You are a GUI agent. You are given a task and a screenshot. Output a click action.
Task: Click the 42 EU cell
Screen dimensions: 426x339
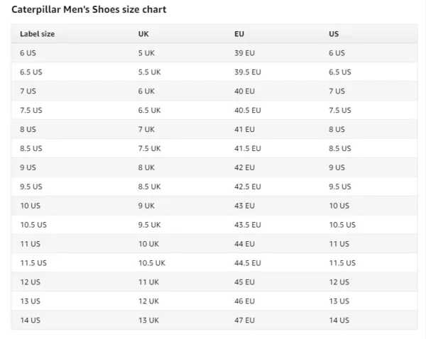[244, 167]
